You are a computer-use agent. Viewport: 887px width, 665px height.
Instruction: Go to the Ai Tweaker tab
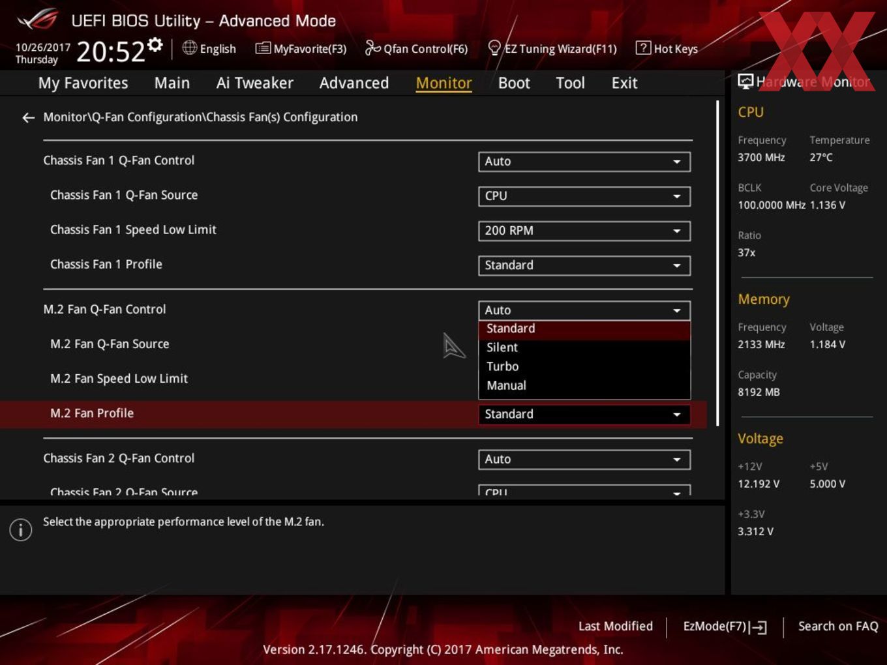255,83
